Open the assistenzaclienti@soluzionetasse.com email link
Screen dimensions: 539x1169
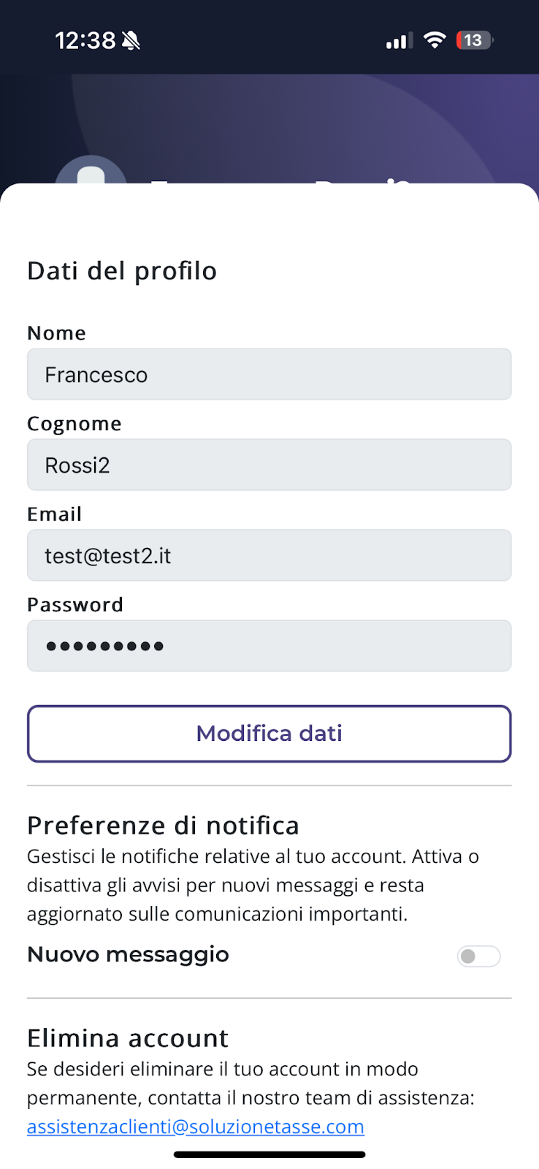(196, 1127)
